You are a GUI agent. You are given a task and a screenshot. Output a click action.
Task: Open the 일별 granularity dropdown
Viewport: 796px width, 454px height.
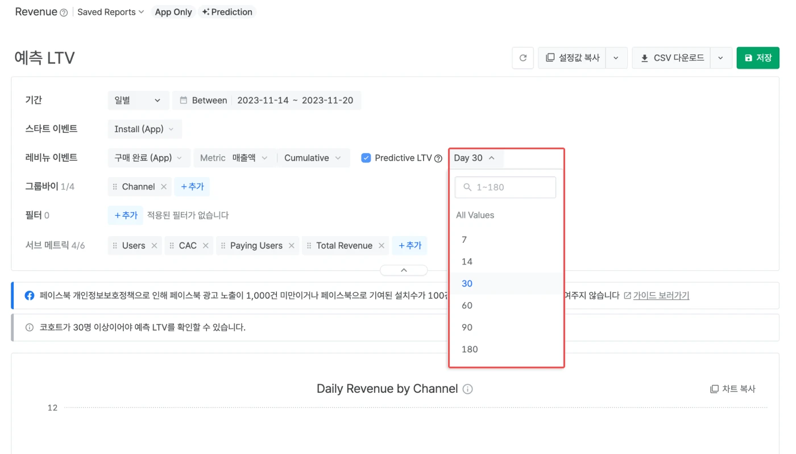(138, 100)
